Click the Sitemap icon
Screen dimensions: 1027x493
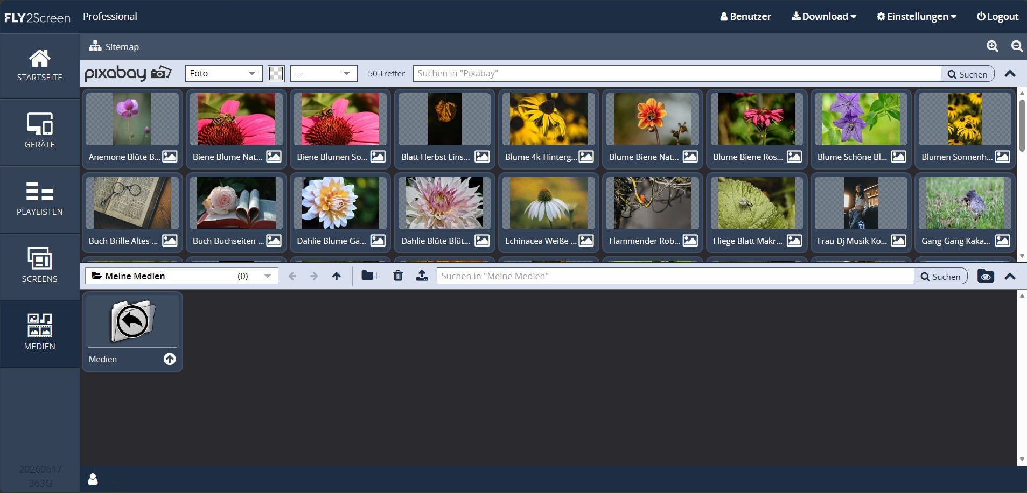(95, 46)
